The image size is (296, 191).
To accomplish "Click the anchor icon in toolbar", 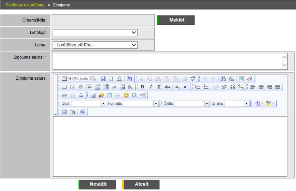I will pyautogui.click(x=81, y=95).
